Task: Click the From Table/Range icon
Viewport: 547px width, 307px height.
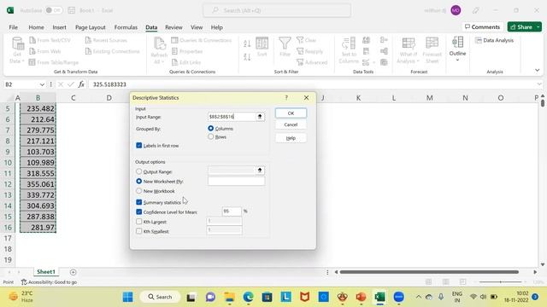Action: [32, 62]
